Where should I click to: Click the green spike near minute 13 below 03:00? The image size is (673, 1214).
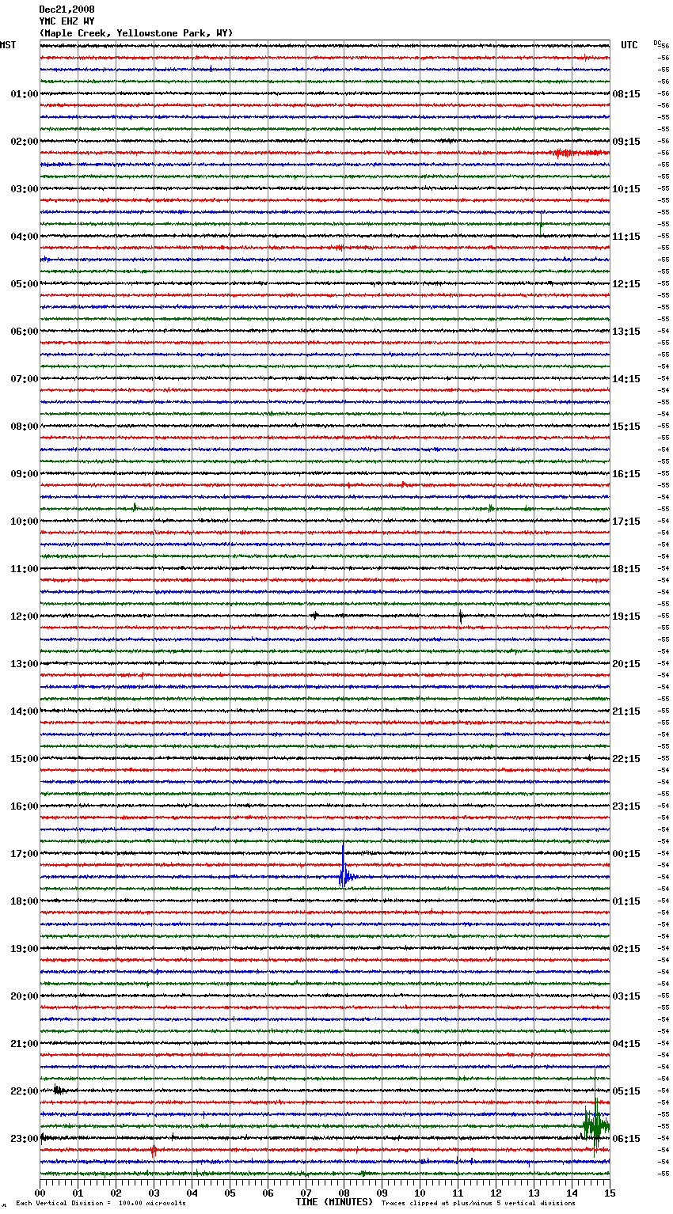[x=541, y=222]
